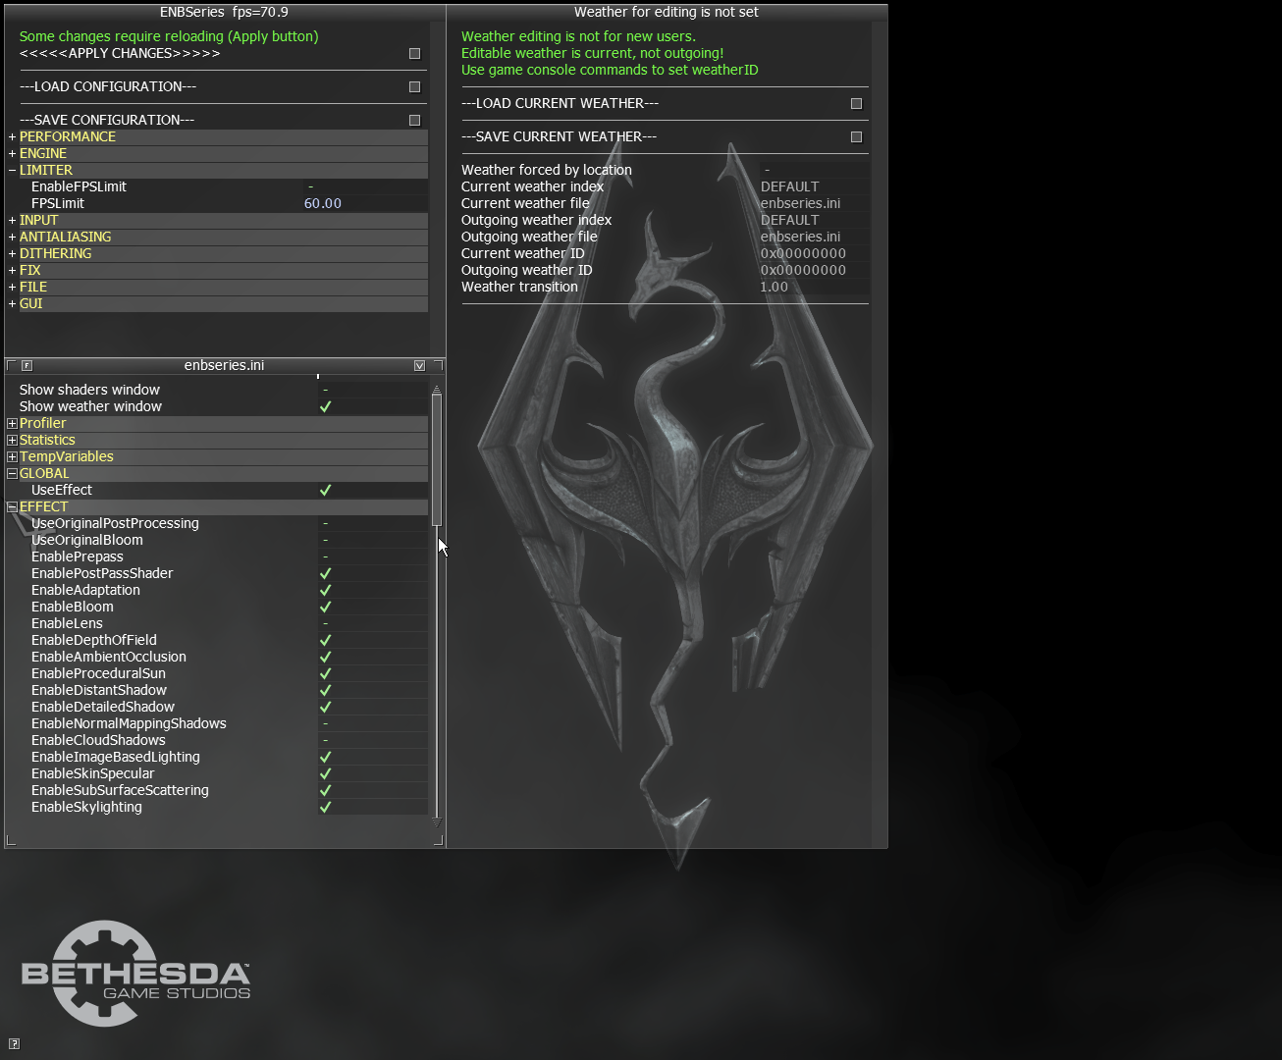Click the Outgoing weather index DEFAULT value
The width and height of the screenshot is (1282, 1060).
pos(814,220)
